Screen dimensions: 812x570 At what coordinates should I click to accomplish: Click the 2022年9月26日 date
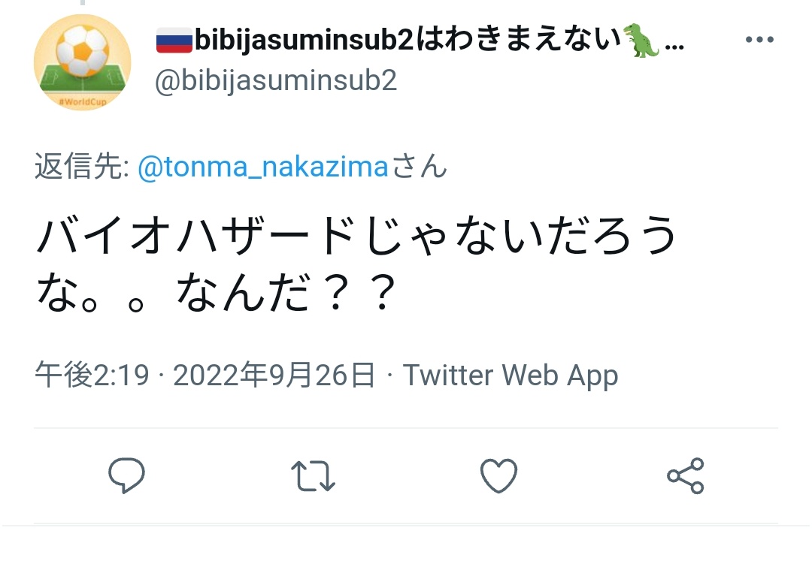point(274,375)
